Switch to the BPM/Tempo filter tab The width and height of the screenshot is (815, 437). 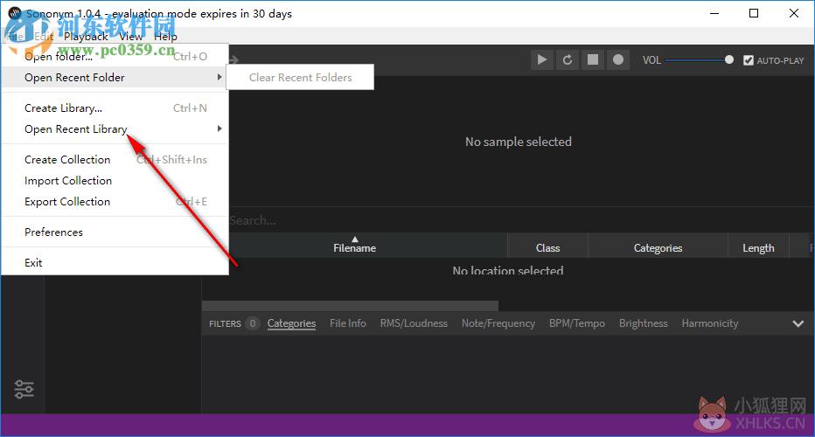(x=577, y=323)
